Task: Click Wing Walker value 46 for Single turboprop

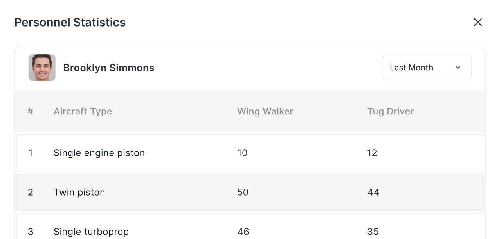Action: [243, 232]
